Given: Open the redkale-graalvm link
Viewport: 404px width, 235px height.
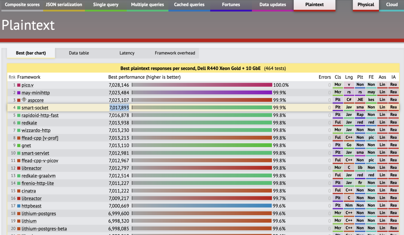Looking at the screenshot, I should click(x=39, y=176).
